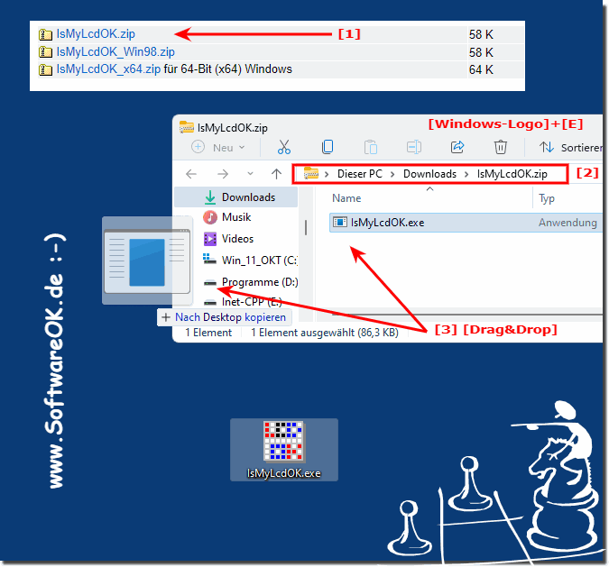The width and height of the screenshot is (609, 567).
Task: Open the Sortieren sort menu
Action: tap(570, 148)
